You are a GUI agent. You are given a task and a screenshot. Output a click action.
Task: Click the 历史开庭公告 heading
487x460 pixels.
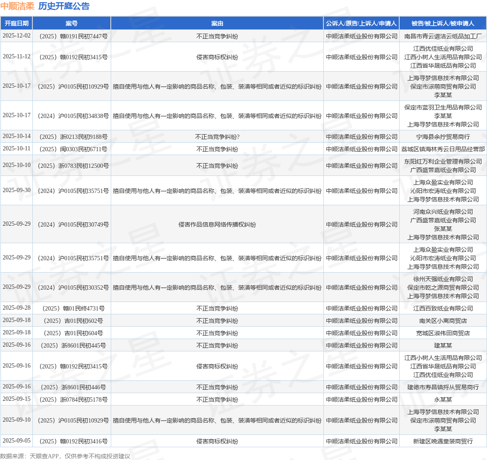click(x=64, y=6)
